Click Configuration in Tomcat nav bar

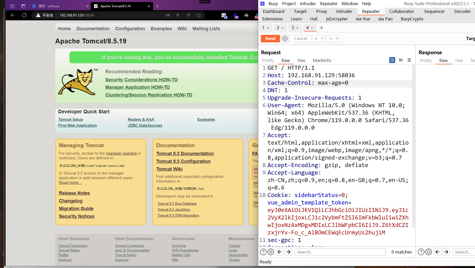tap(130, 29)
